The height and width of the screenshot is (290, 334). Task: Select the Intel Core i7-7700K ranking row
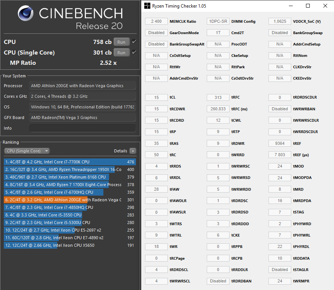[70, 162]
